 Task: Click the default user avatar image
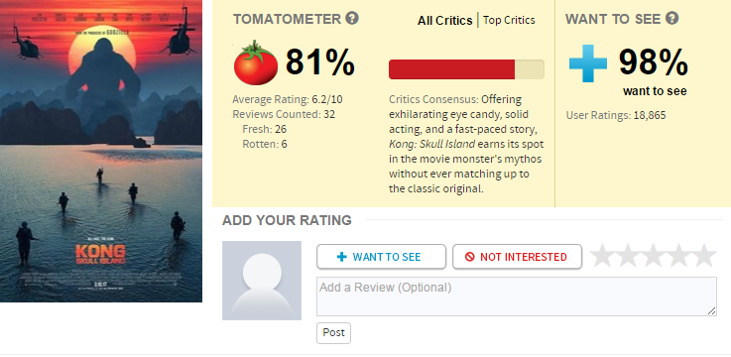262,281
